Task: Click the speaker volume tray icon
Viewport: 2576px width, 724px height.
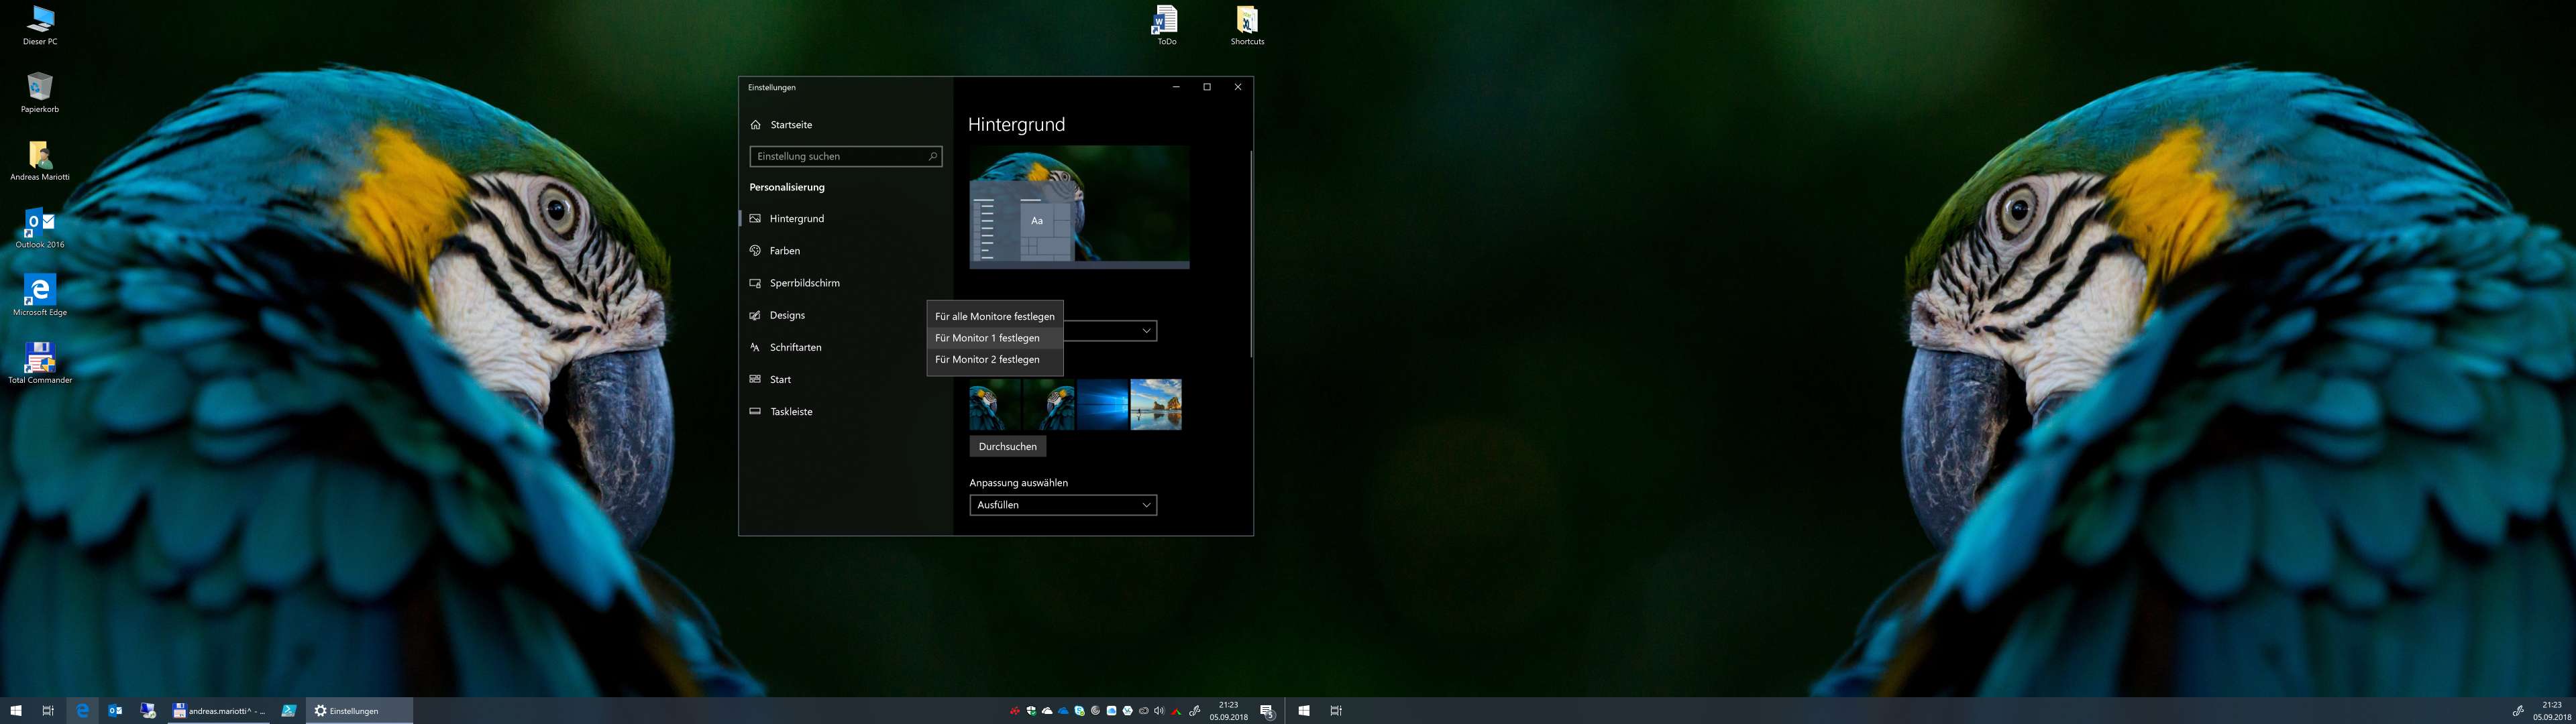Action: 1159,711
